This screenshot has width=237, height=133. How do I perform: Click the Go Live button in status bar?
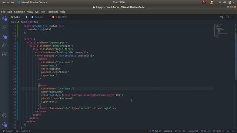pos(206,131)
